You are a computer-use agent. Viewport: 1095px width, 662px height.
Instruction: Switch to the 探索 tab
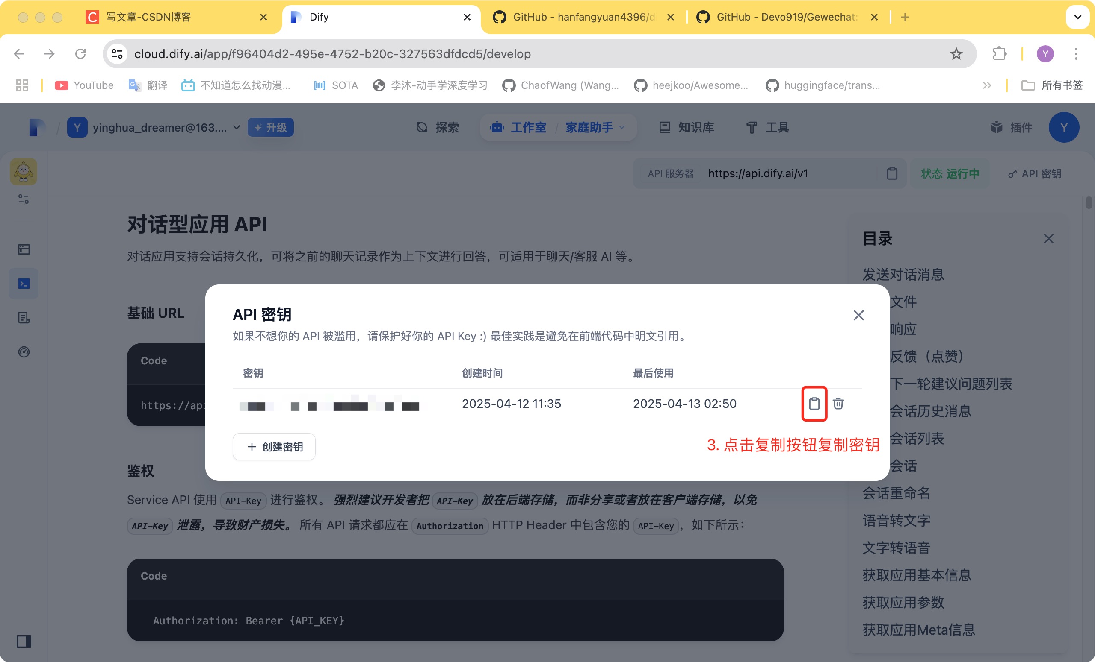tap(437, 128)
